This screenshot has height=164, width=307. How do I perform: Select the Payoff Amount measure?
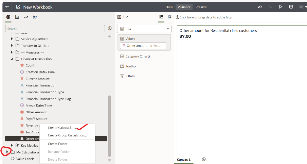(36, 119)
